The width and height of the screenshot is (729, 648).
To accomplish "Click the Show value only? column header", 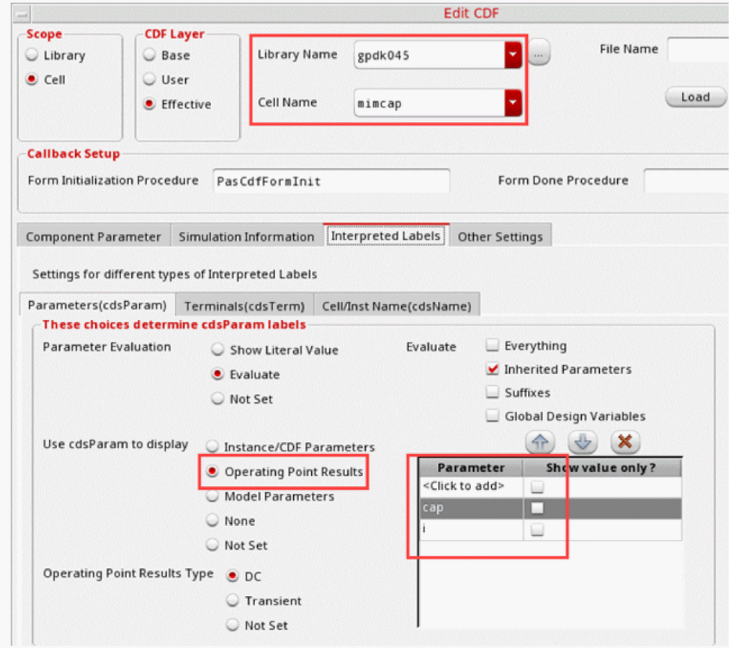I will tap(602, 467).
